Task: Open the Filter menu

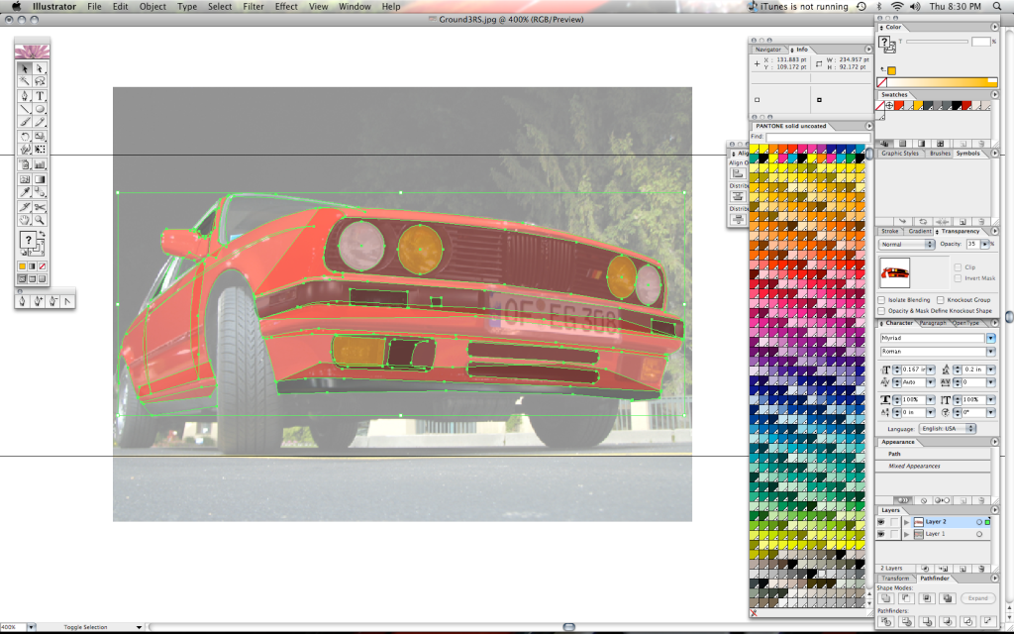Action: [x=253, y=6]
